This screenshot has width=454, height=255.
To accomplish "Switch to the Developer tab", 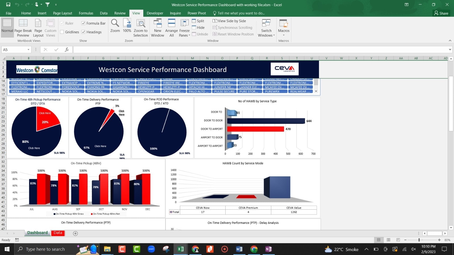I will point(155,13).
